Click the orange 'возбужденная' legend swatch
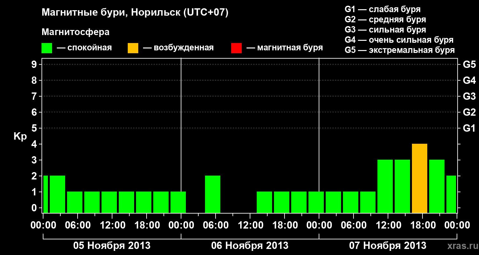The image size is (479, 255). pos(133,48)
